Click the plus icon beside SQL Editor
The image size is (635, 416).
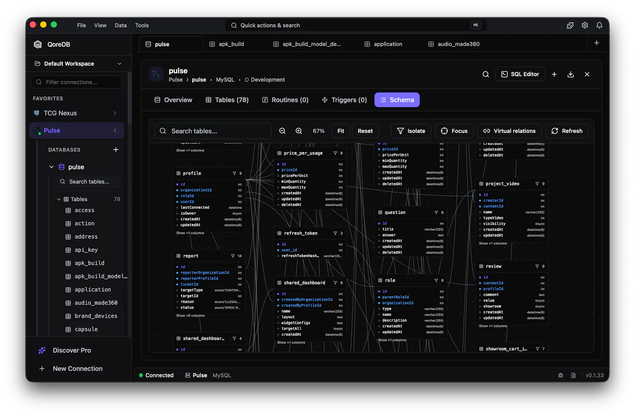click(554, 74)
